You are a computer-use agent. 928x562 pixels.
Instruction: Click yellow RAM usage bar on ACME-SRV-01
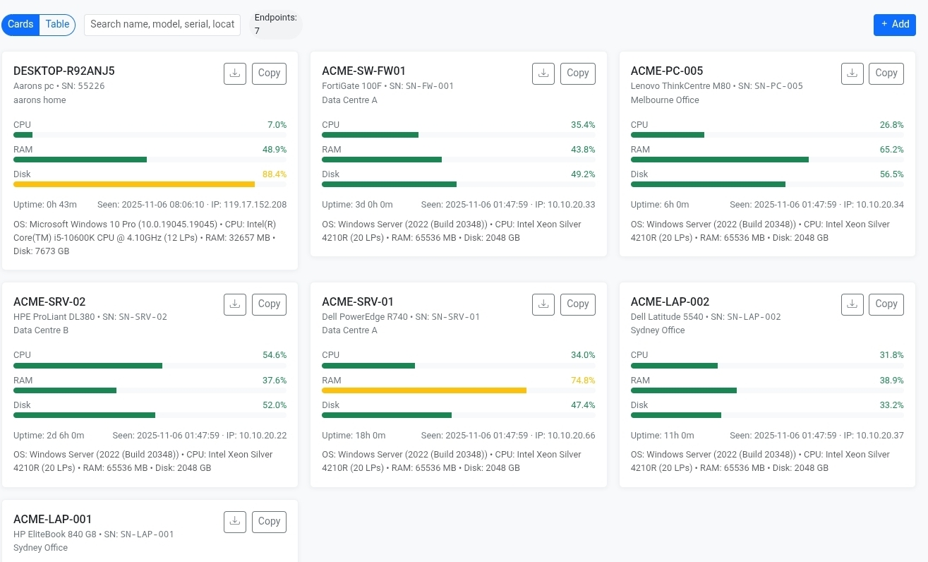[x=423, y=390]
